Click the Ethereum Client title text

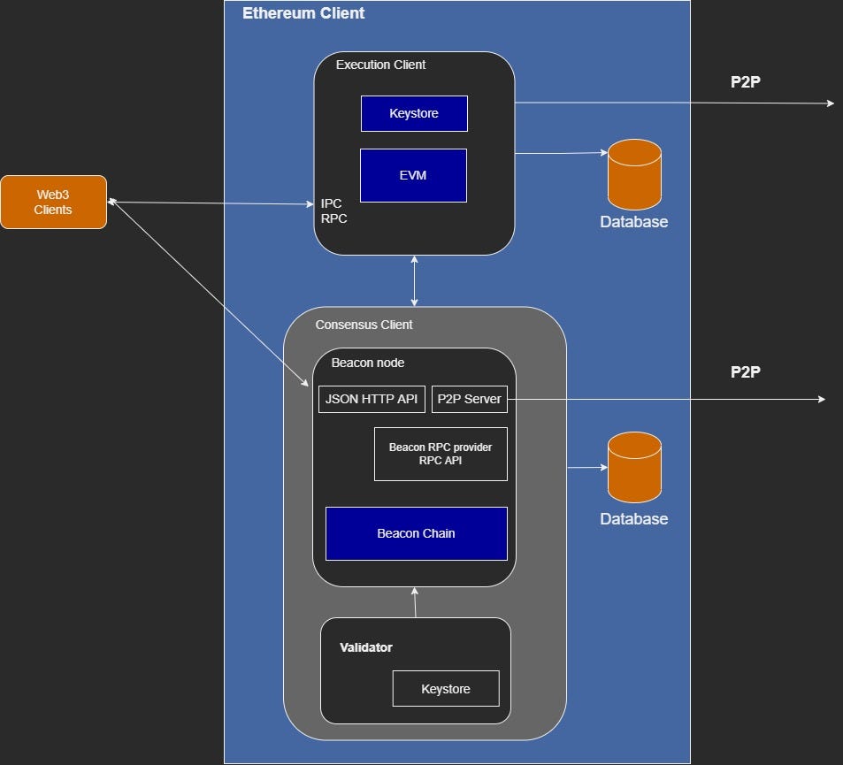[303, 13]
